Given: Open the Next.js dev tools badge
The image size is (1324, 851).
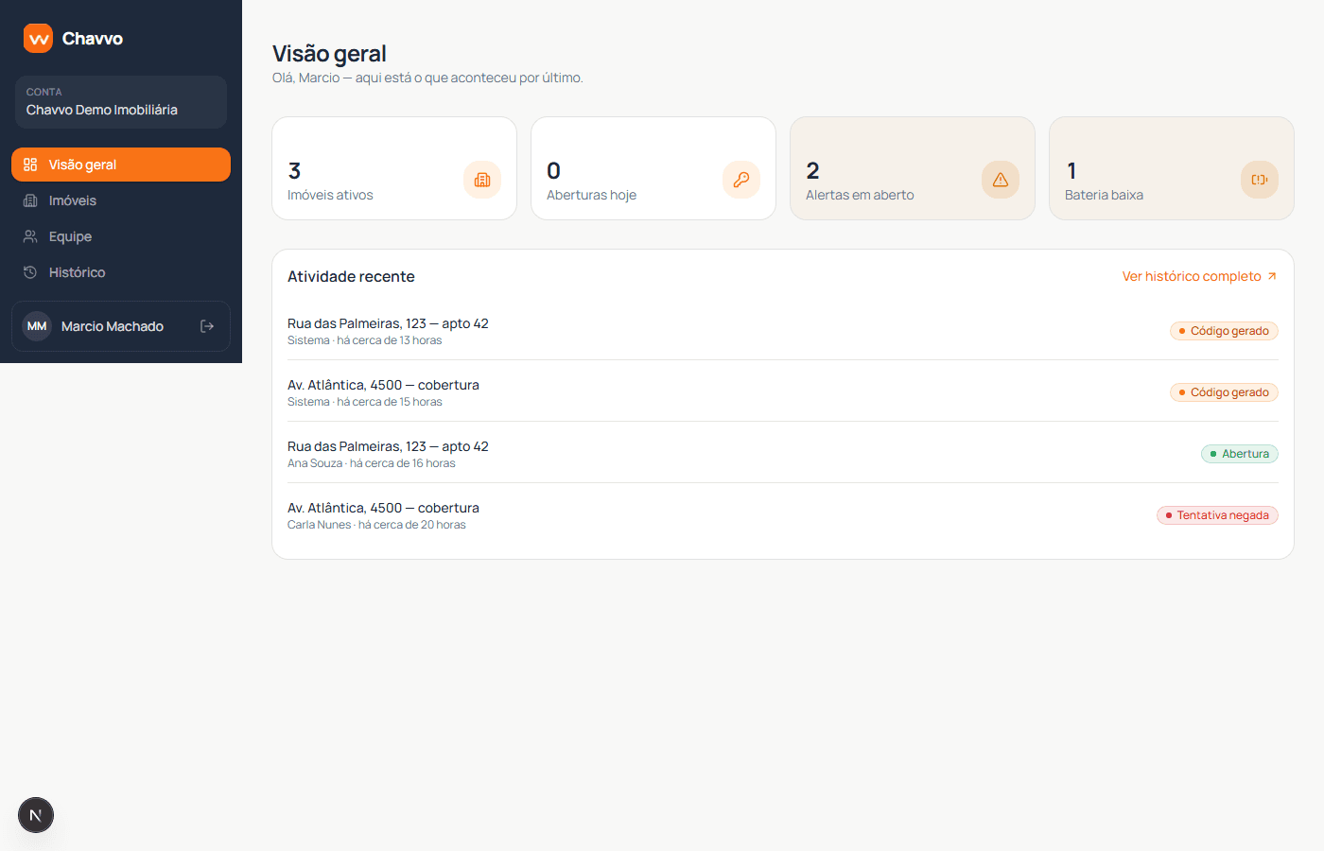Looking at the screenshot, I should click(x=36, y=815).
